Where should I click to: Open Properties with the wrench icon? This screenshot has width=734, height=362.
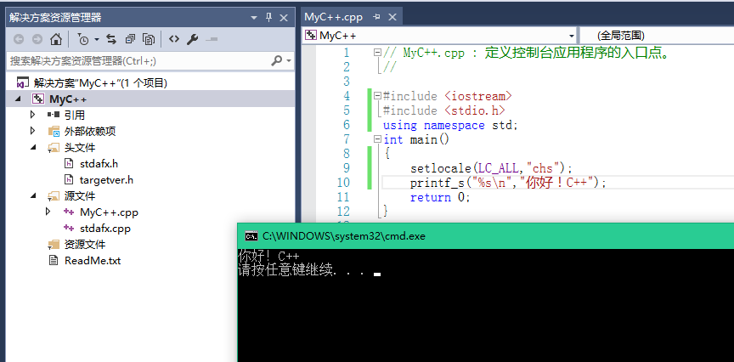click(x=192, y=39)
